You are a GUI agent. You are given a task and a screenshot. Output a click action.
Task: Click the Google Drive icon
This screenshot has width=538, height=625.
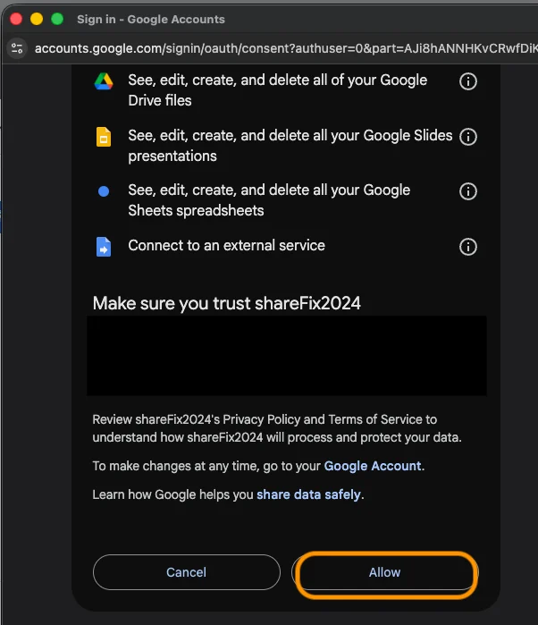point(104,81)
